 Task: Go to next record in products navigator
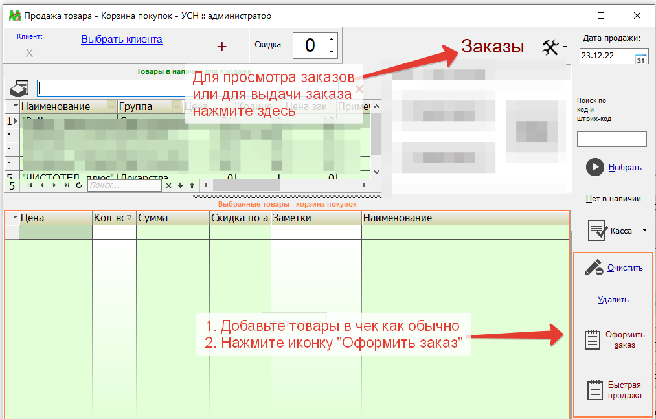tap(54, 185)
